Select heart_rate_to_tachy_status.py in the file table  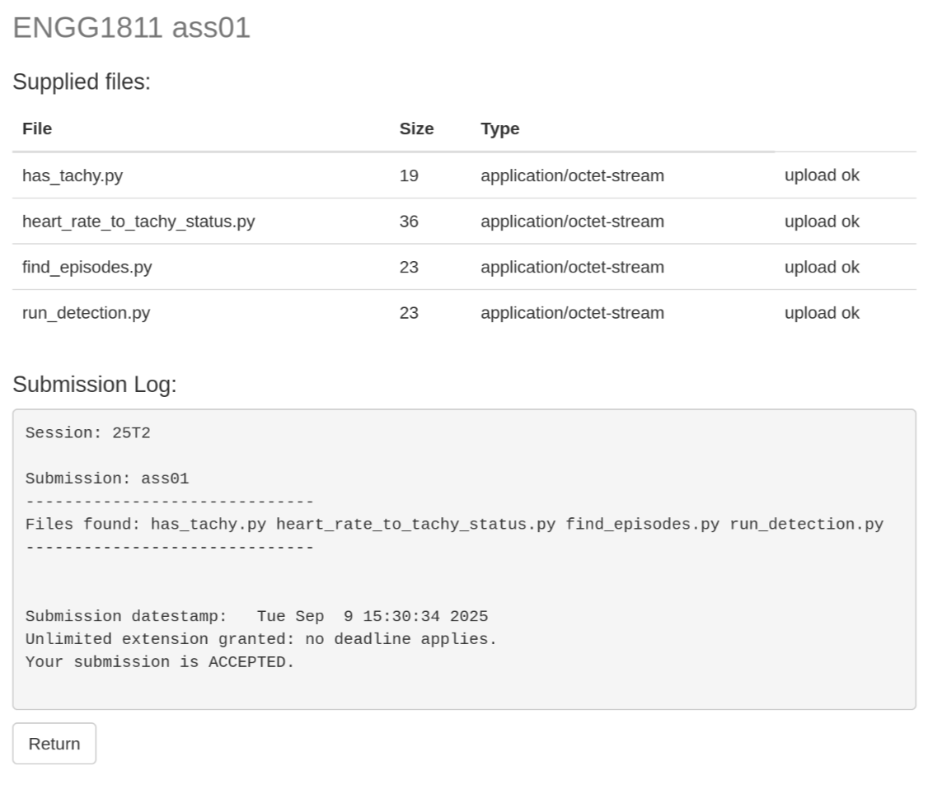(138, 222)
